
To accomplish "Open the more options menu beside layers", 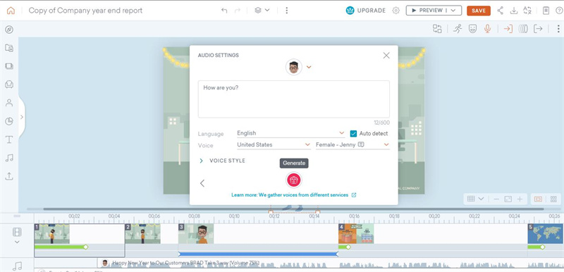I will click(x=287, y=11).
